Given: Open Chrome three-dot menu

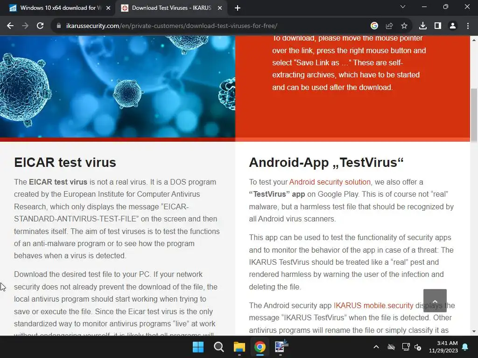Looking at the screenshot, I should [x=468, y=26].
